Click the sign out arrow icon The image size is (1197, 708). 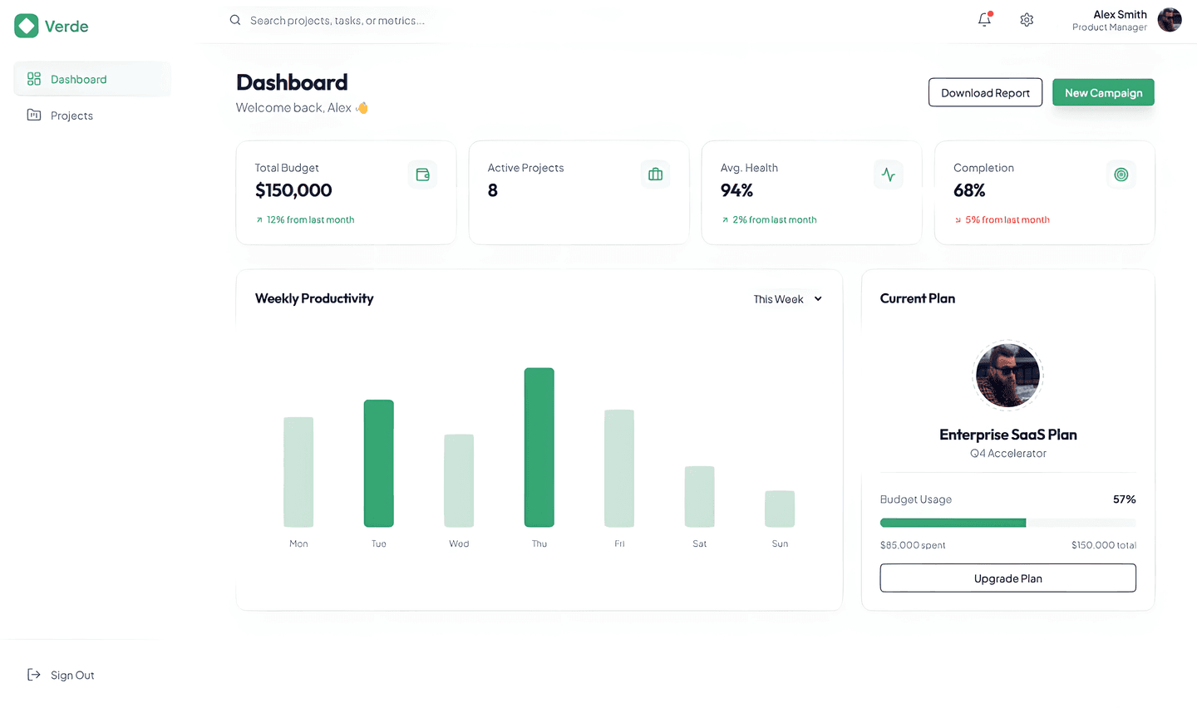tap(33, 675)
